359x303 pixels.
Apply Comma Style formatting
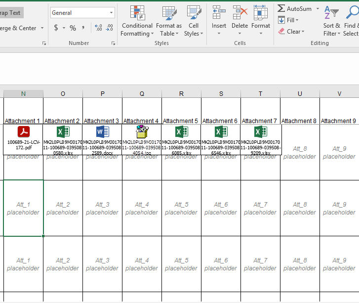click(x=83, y=28)
